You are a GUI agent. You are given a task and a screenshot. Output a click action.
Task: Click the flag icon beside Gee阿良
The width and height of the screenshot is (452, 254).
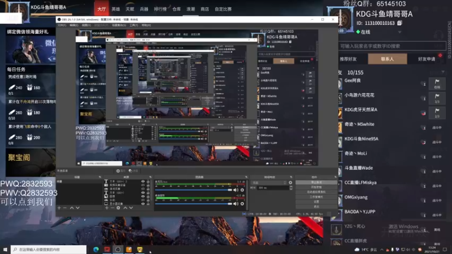click(437, 84)
